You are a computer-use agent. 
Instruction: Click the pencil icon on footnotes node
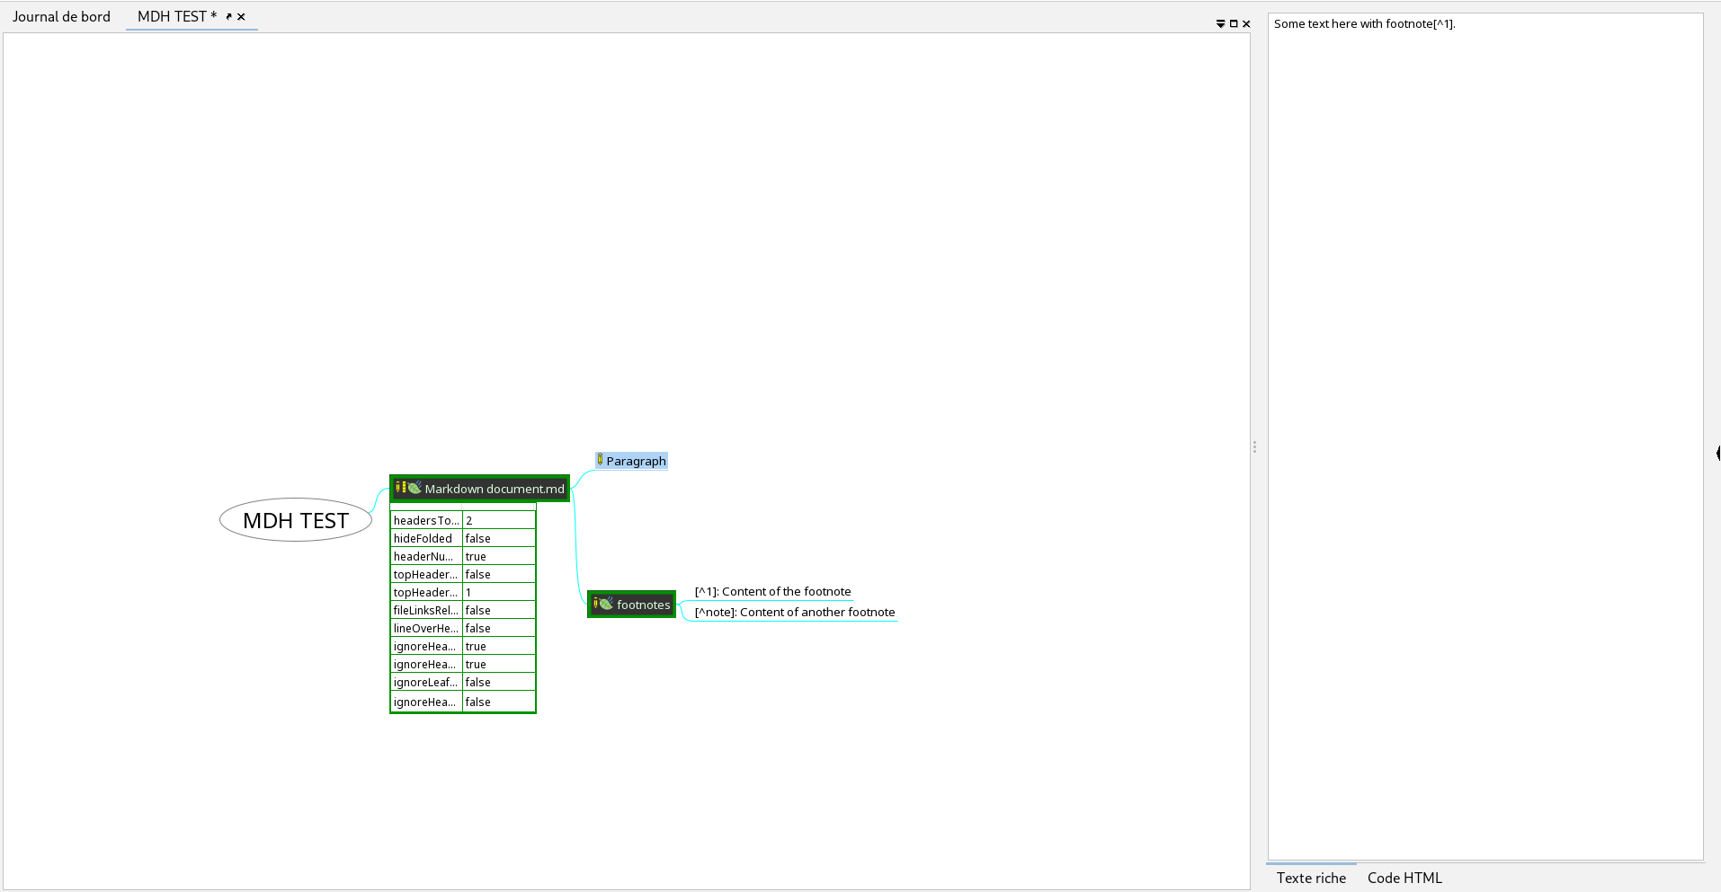[x=595, y=604]
